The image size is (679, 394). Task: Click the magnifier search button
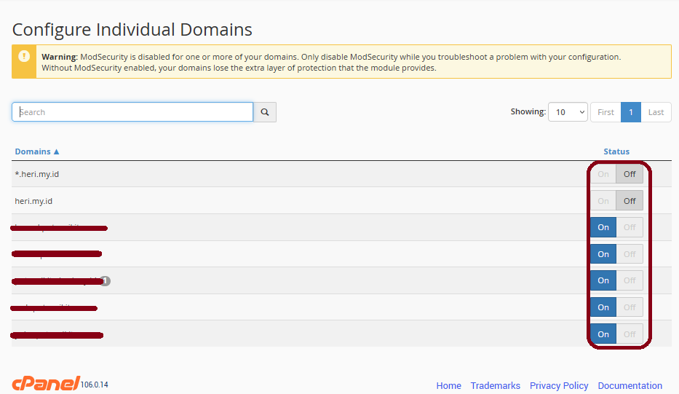click(265, 112)
